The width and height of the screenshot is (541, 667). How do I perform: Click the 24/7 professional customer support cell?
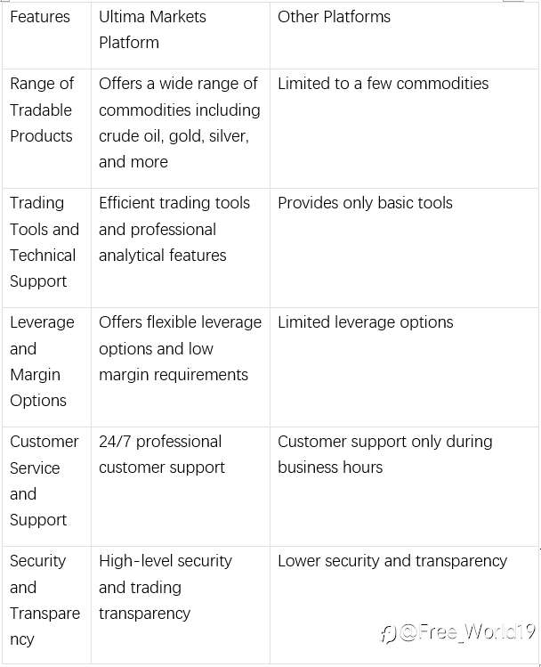(x=181, y=486)
